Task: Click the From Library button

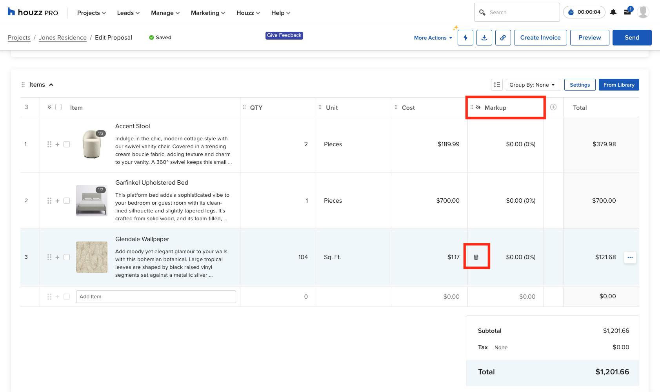Action: [x=619, y=84]
